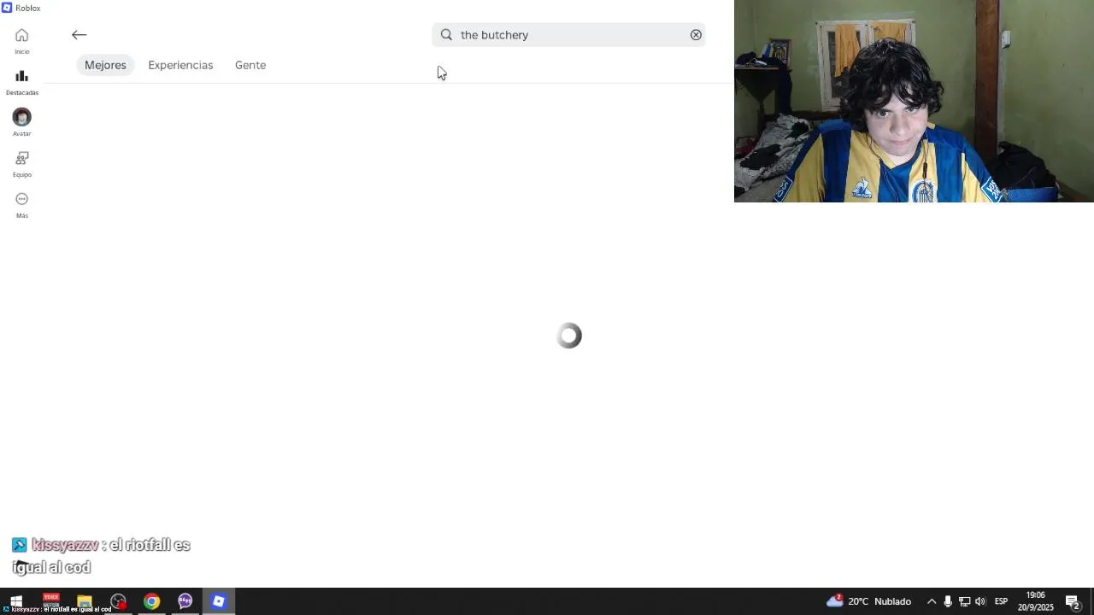Click the Roblox window title icon
Image resolution: width=1094 pixels, height=615 pixels.
7,8
